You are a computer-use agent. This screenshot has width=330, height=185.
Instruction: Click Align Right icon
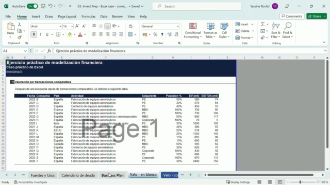point(108,34)
